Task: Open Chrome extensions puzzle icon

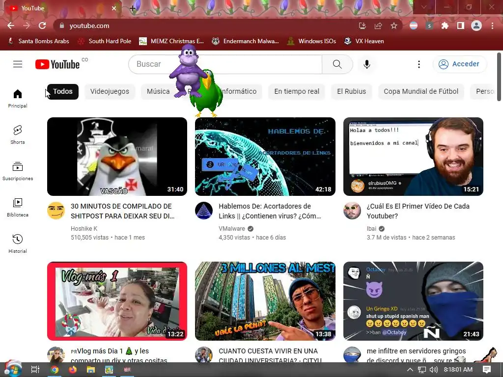Action: pyautogui.click(x=445, y=26)
